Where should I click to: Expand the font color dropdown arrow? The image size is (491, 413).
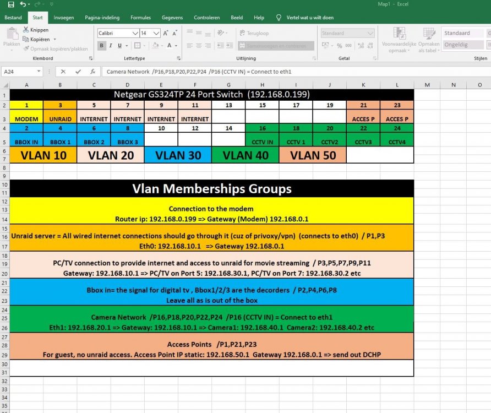pos(176,46)
